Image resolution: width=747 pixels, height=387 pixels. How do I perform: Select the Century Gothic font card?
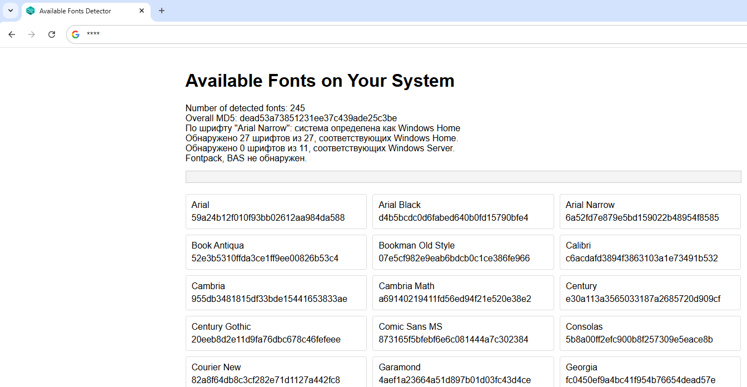[x=276, y=333]
